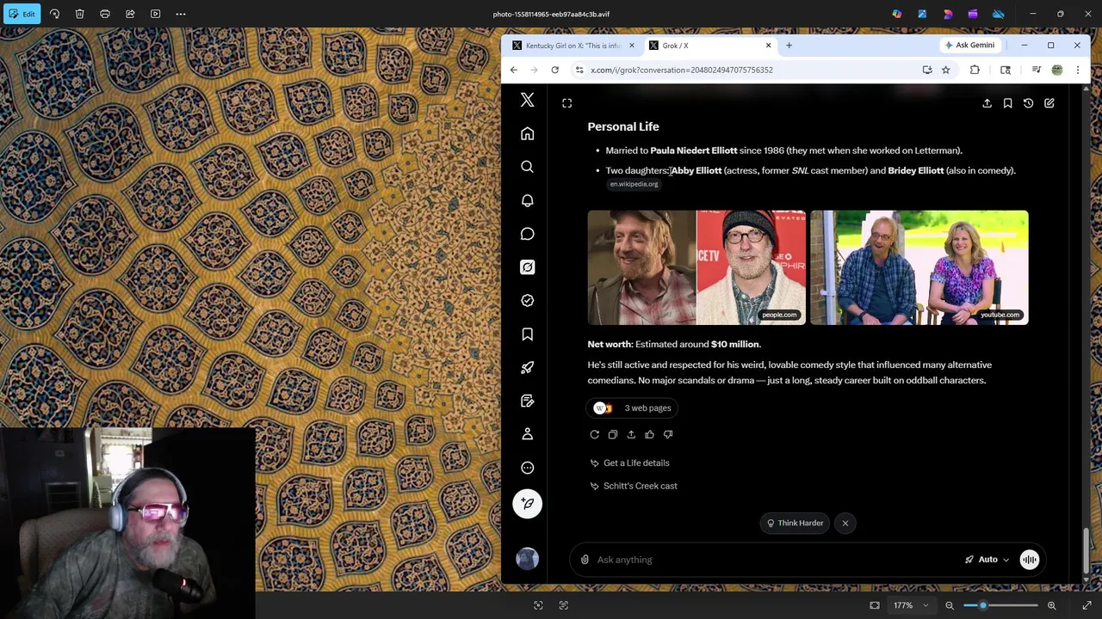Reload the Grok page
This screenshot has width=1102, height=619.
(x=555, y=70)
